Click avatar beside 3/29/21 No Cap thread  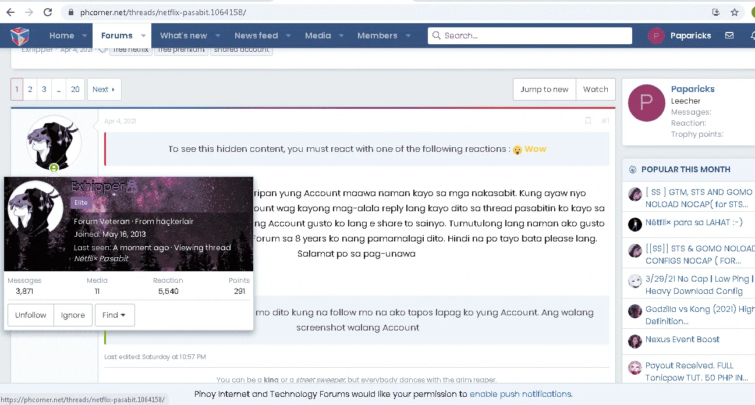point(635,282)
